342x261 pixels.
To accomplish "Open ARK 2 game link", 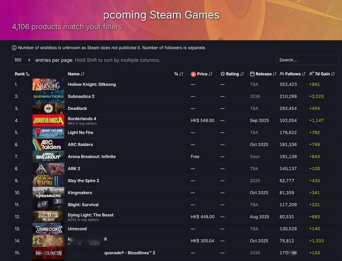I will point(74,168).
